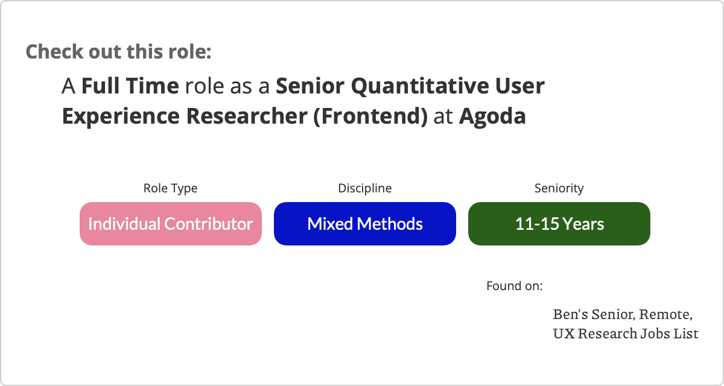This screenshot has width=724, height=386.
Task: Click the word User in title
Action: [521, 86]
